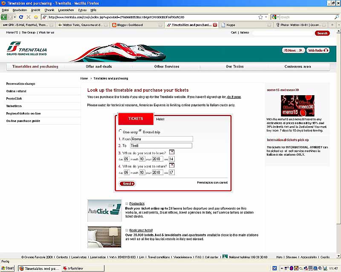
Task: Open the Online refund sidebar link
Action: [16, 91]
